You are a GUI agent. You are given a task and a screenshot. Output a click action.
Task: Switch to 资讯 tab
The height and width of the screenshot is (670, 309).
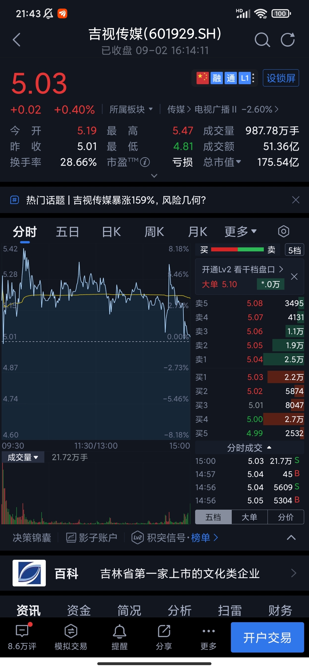29,610
